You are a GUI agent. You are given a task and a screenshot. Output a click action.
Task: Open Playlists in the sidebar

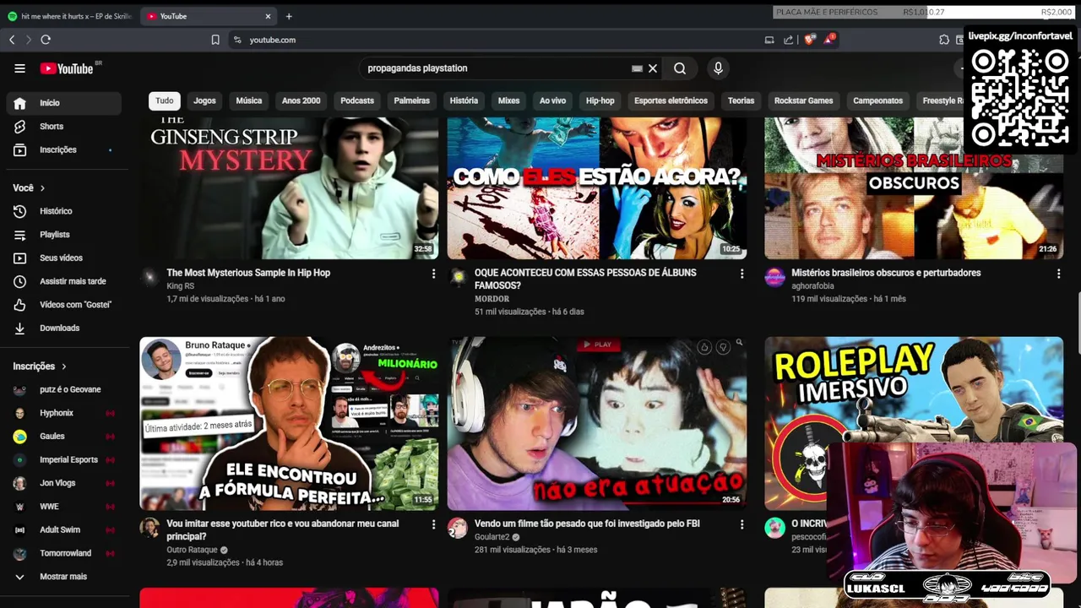63,235
